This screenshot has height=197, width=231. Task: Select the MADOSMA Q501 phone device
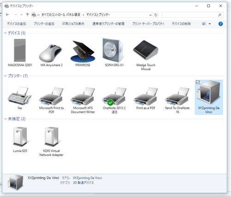(x=20, y=52)
